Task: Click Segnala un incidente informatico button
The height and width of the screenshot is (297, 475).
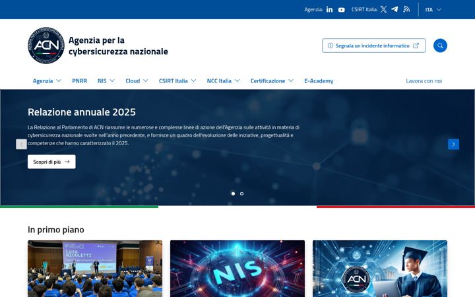Action: click(x=373, y=46)
